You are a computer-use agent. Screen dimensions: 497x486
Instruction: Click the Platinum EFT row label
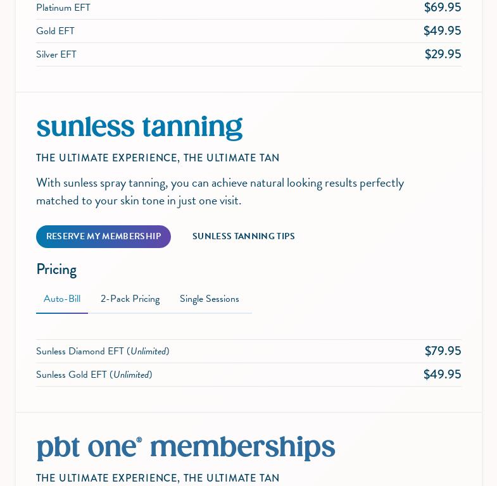[63, 8]
